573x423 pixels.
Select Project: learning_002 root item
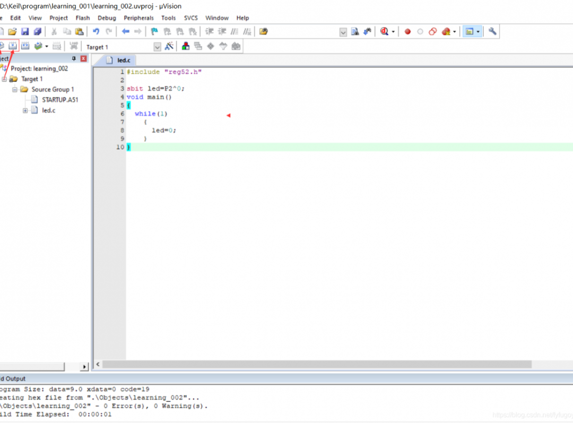click(39, 69)
